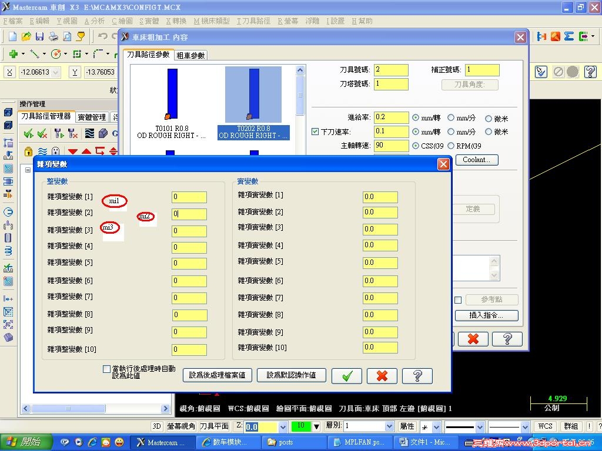The image size is (602, 451).
Task: Select mm/轉 radio for 進給率
Action: [x=416, y=117]
